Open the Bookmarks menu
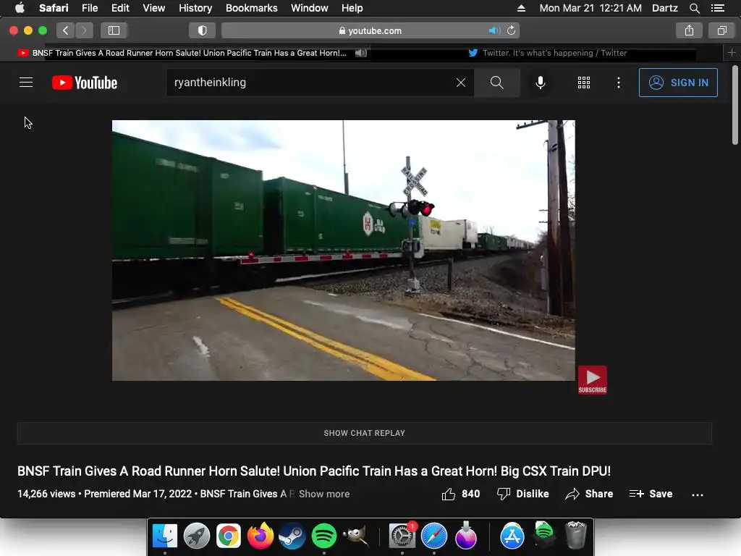Screen dimensions: 741x556 point(251,8)
